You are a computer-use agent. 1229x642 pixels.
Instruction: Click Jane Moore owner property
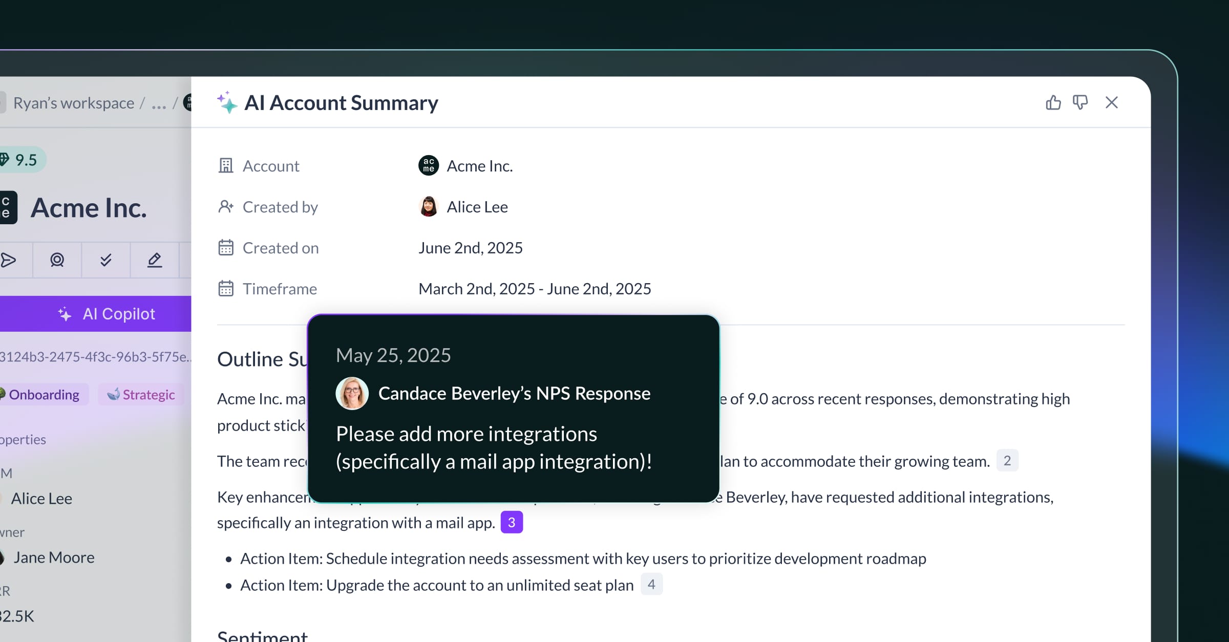(53, 557)
